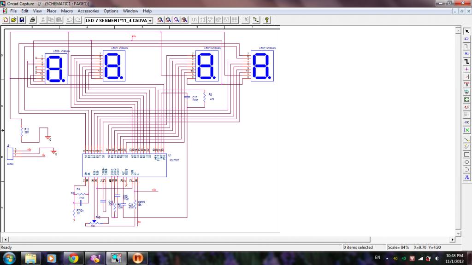
Task: Toggle Snap to Grid in the toolbar
Action: click(245, 20)
